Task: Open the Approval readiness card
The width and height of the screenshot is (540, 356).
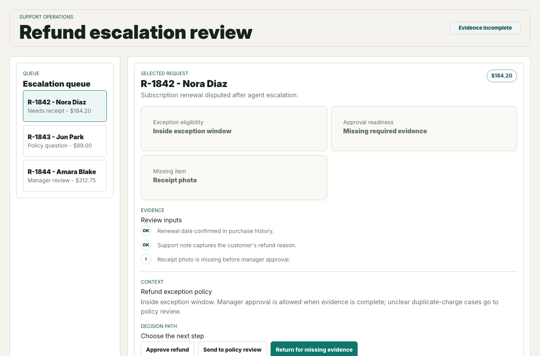Action: click(x=424, y=129)
